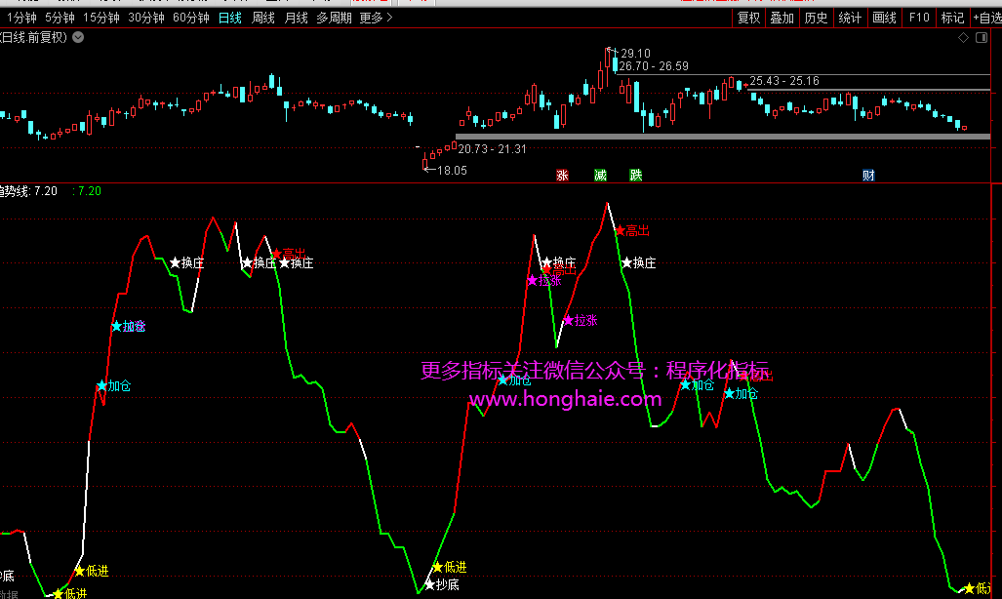Select the 日线 daily period

(x=229, y=18)
